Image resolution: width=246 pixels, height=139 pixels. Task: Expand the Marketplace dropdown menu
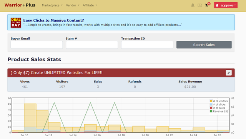click(x=52, y=5)
